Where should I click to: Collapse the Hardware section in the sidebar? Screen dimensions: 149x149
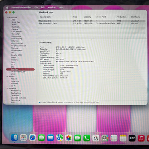coord(8,18)
